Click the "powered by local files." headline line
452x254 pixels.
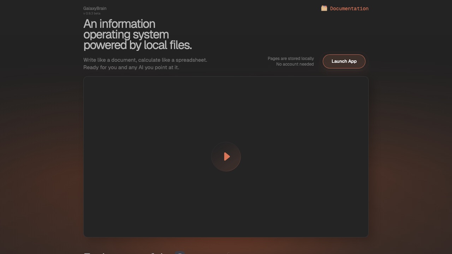pos(137,45)
